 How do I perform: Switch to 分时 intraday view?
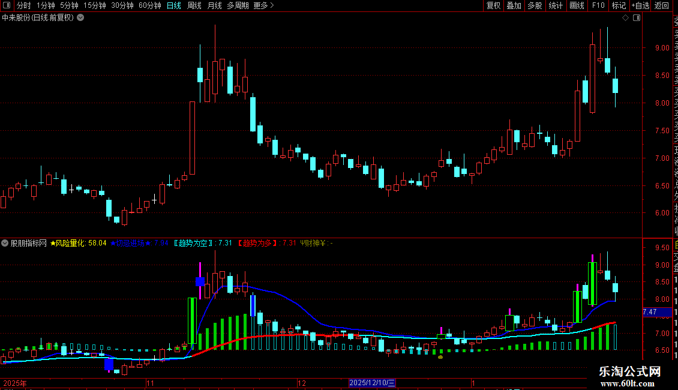click(23, 5)
